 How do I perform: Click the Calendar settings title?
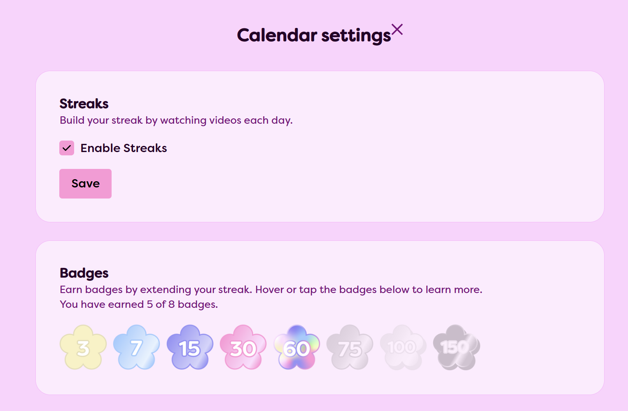[313, 35]
